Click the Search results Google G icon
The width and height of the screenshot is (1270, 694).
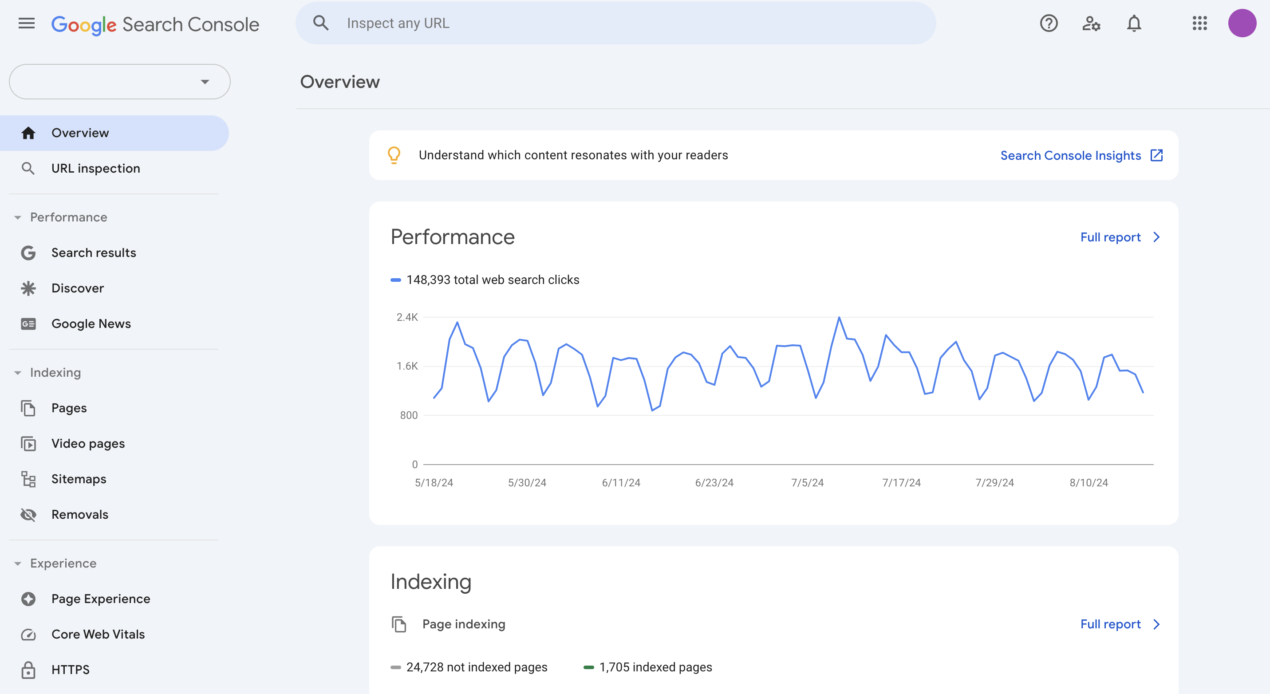point(28,253)
